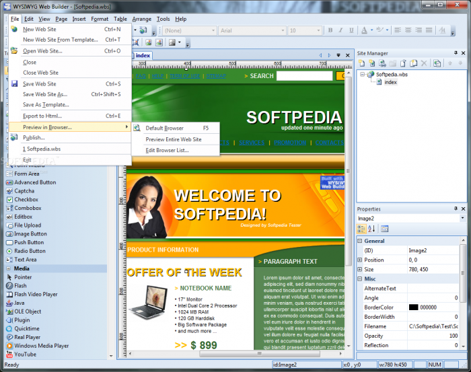The image size is (471, 372).
Task: Sort properties alphabetically in Properties panel
Action: tap(370, 229)
